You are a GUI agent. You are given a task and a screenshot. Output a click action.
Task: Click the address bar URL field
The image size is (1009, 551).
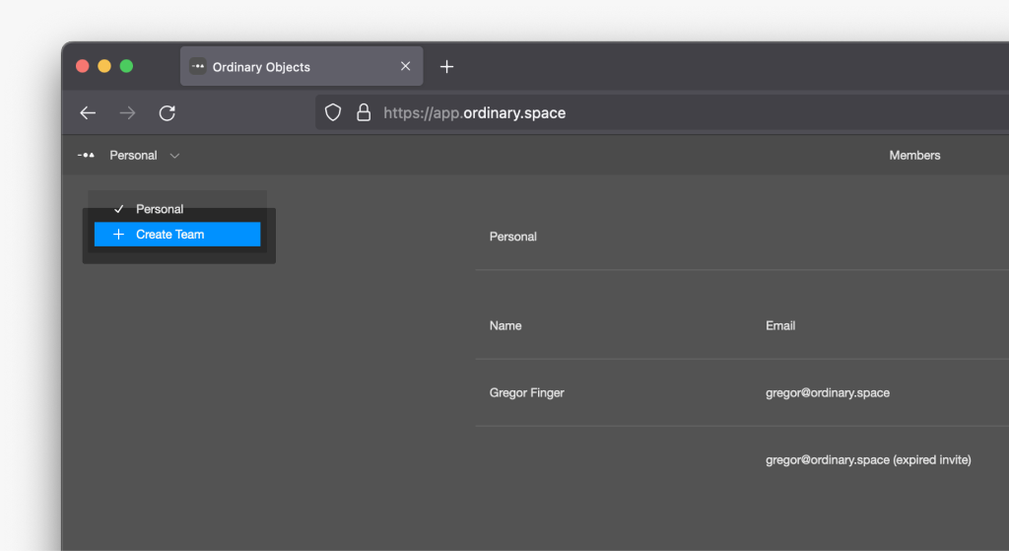click(x=662, y=112)
